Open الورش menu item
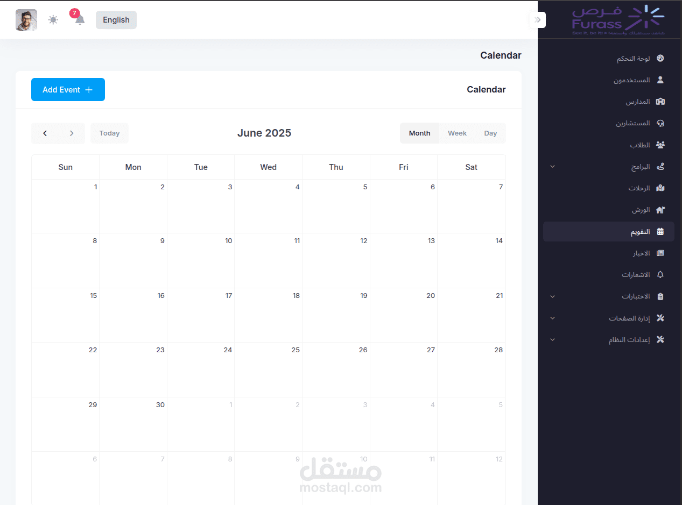The width and height of the screenshot is (682, 505). pyautogui.click(x=608, y=210)
